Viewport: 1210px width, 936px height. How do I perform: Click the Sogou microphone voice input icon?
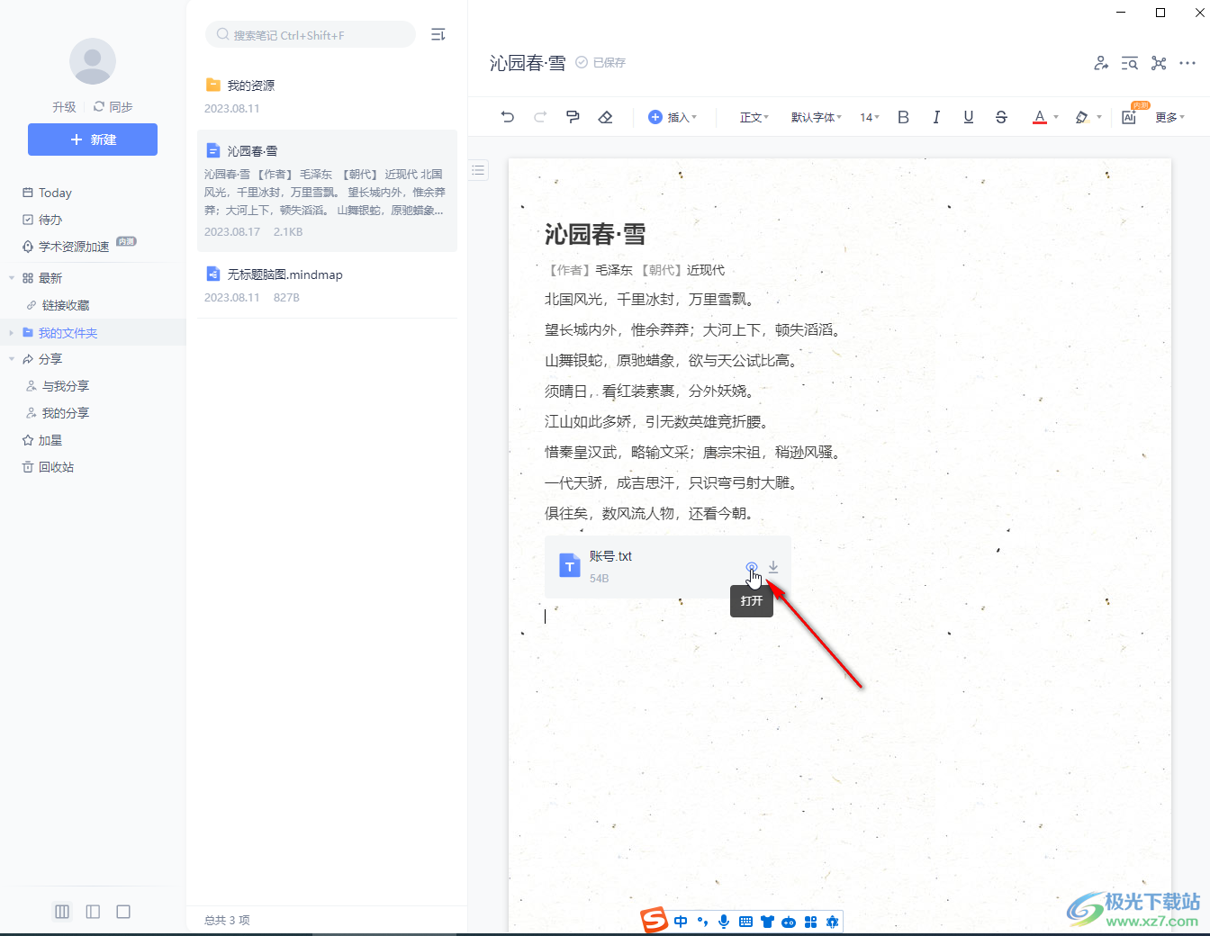724,922
